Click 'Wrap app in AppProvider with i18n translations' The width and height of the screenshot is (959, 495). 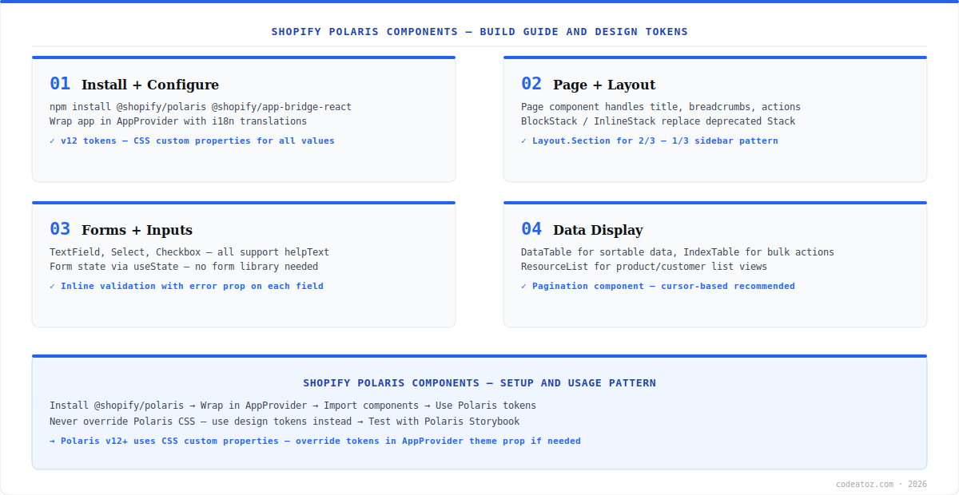178,121
